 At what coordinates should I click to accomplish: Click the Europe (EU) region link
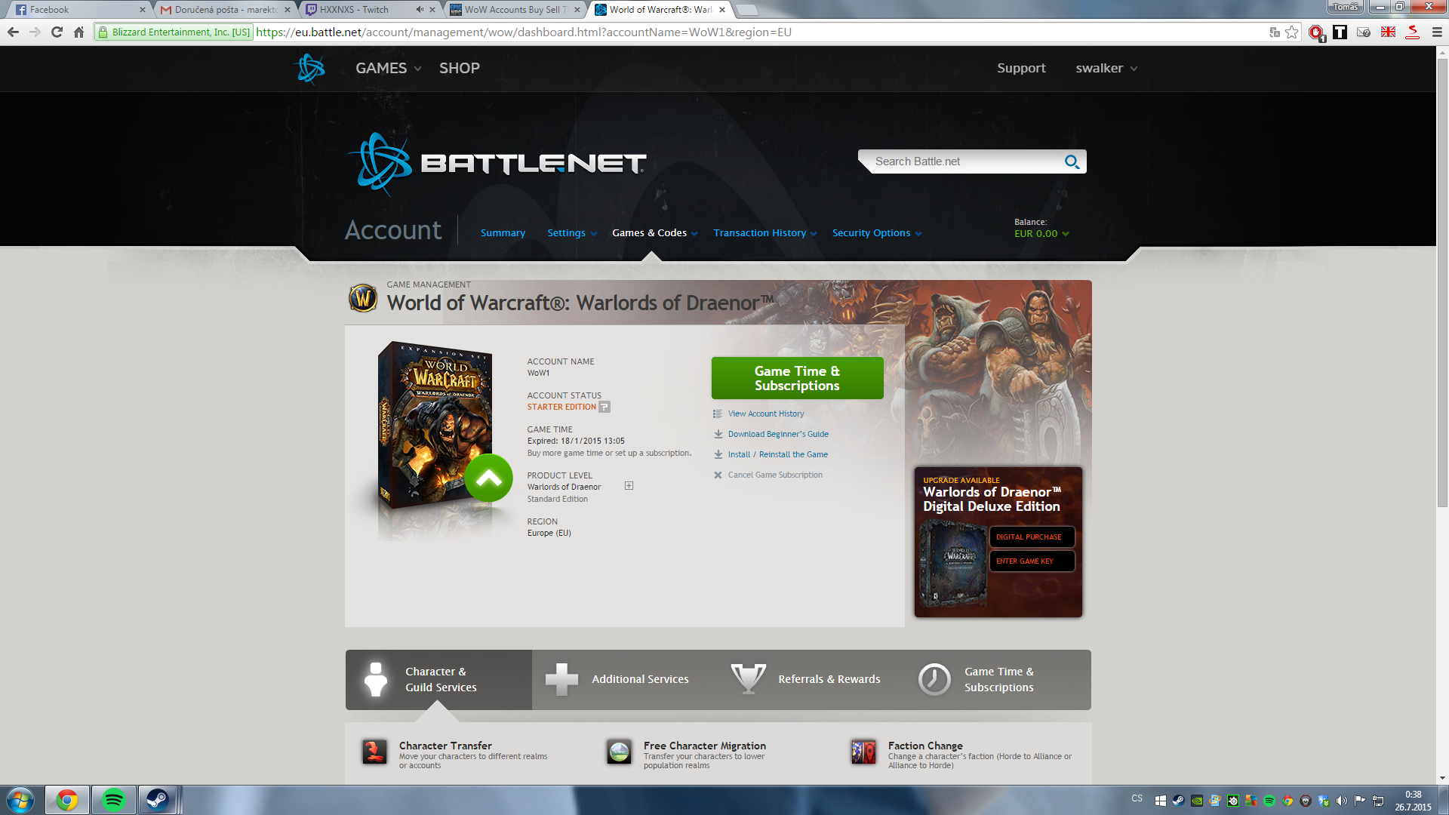pyautogui.click(x=549, y=534)
